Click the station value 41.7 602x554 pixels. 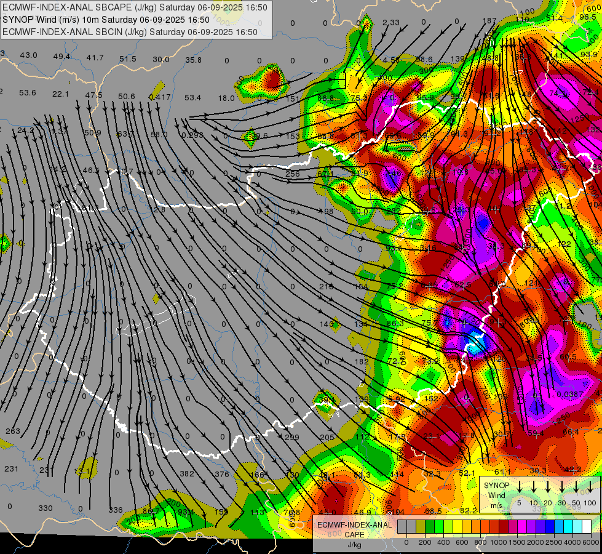[95, 58]
